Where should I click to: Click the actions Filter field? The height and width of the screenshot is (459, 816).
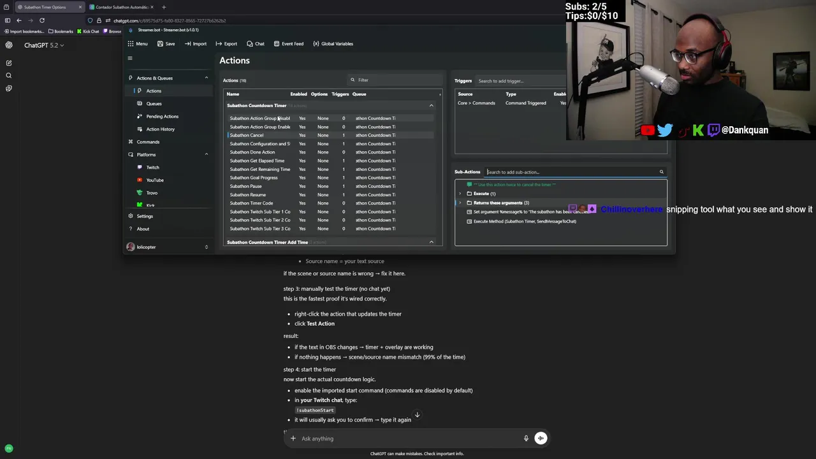[395, 80]
